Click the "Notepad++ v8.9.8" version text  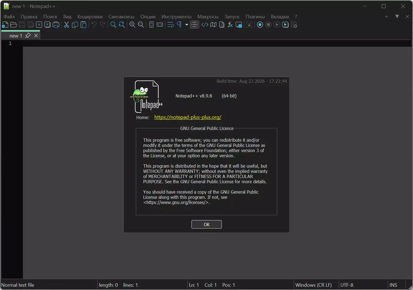pyautogui.click(x=194, y=96)
